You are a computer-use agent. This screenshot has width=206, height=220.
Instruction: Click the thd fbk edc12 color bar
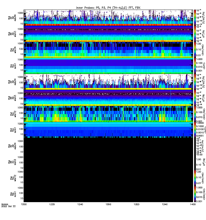(x=195, y=114)
